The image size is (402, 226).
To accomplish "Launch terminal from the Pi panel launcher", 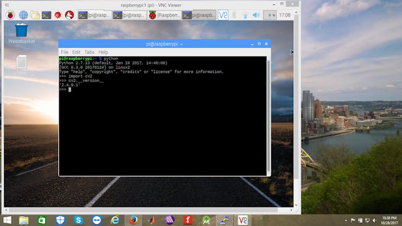I will [46, 15].
